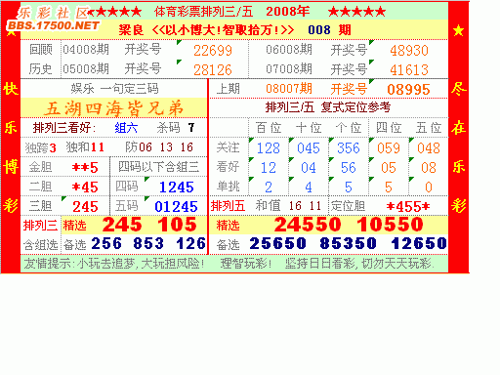Image resolution: width=500 pixels, height=375 pixels.
Task: Select the 四位 关注 value 059
Action: [x=389, y=148]
